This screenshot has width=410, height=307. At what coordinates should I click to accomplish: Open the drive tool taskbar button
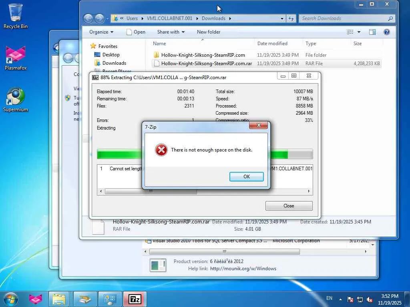(x=85, y=299)
